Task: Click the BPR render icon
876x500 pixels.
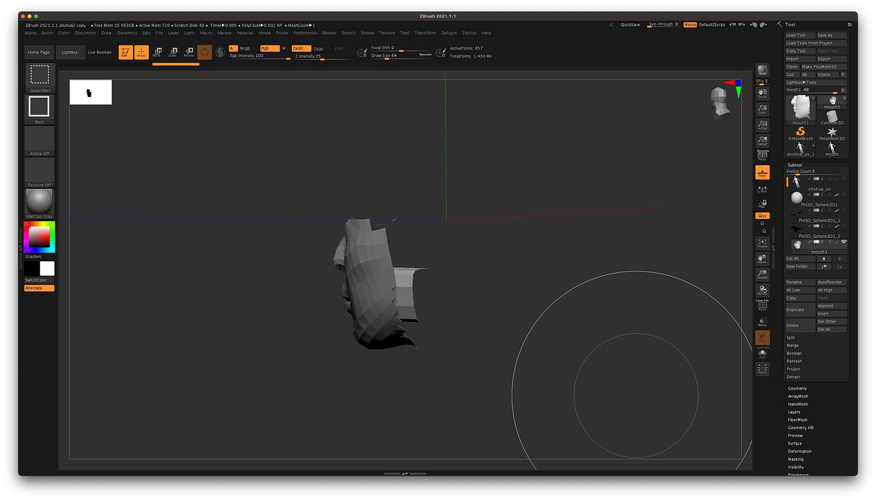Action: click(762, 70)
